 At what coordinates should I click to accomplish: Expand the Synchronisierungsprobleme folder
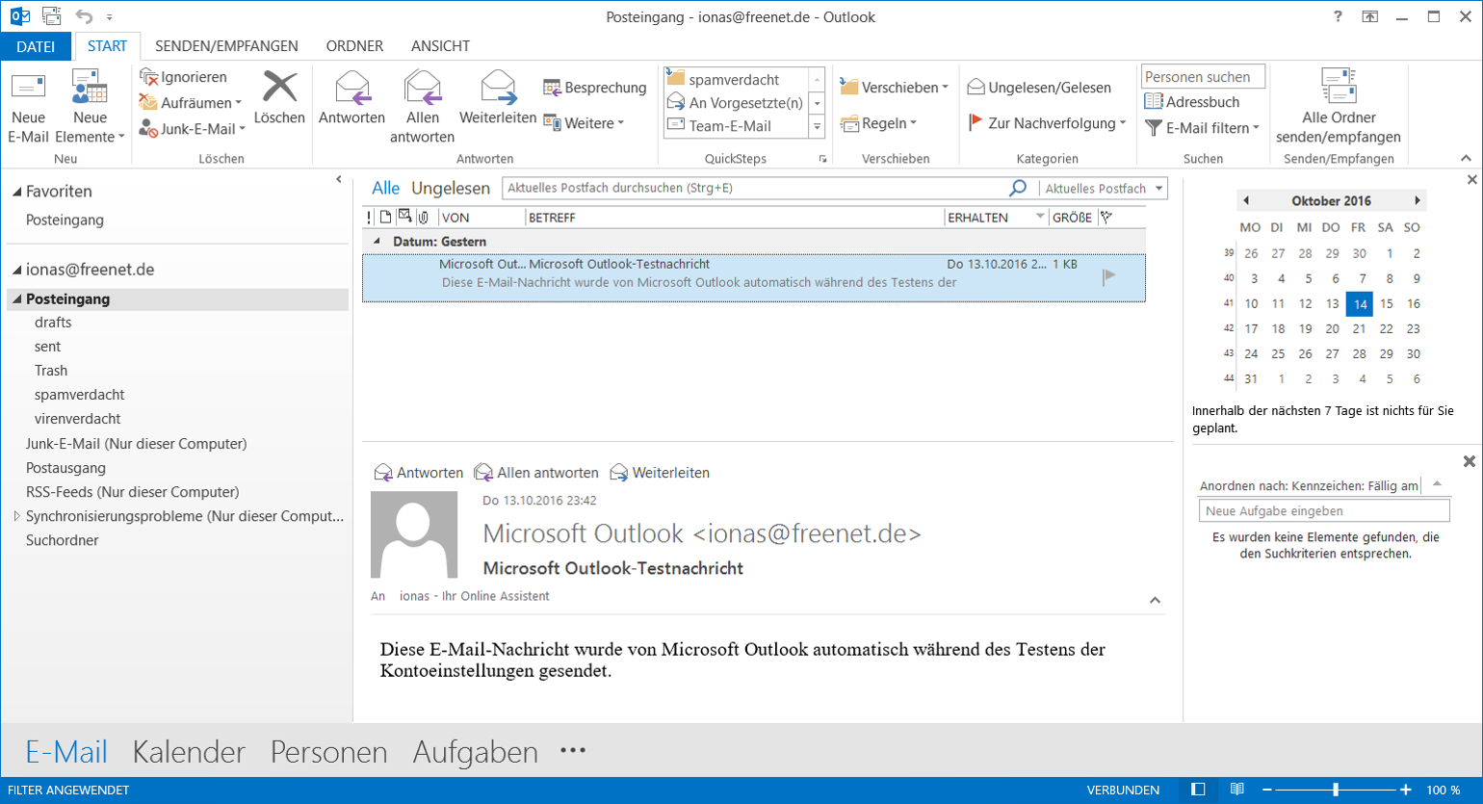tap(16, 516)
